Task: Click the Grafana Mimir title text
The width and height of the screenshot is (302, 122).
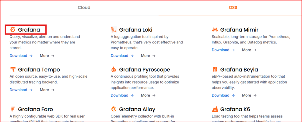Action: [239, 30]
